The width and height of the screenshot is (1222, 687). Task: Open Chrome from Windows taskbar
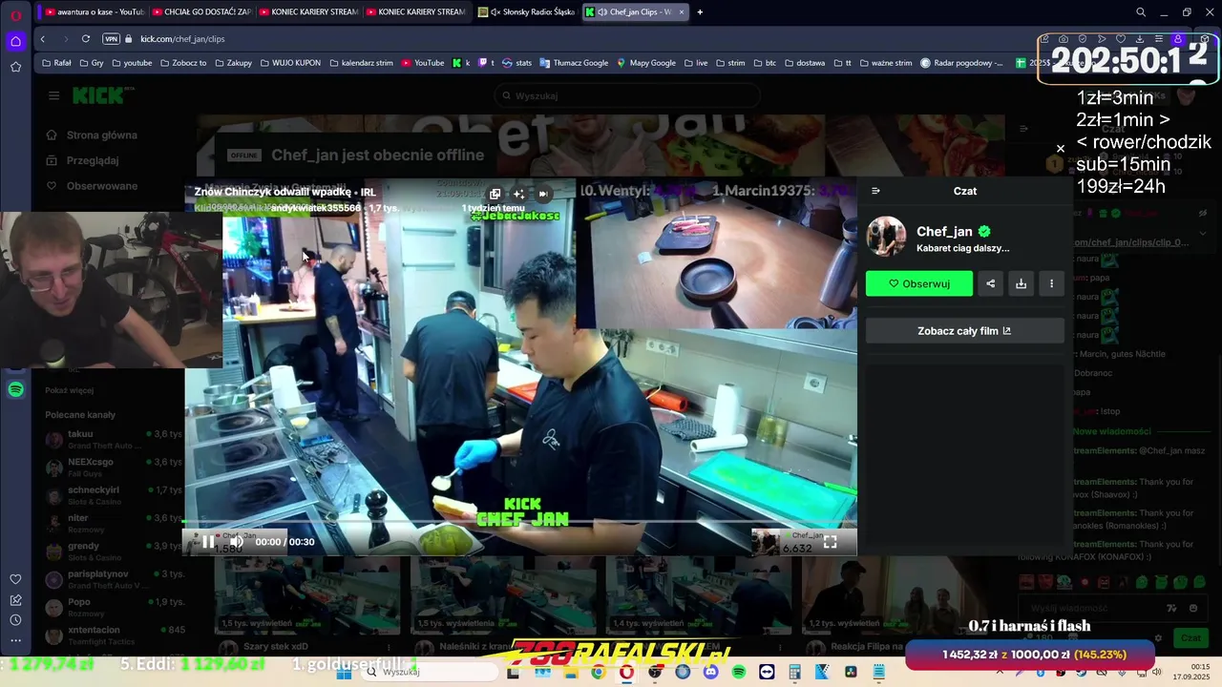click(x=598, y=672)
